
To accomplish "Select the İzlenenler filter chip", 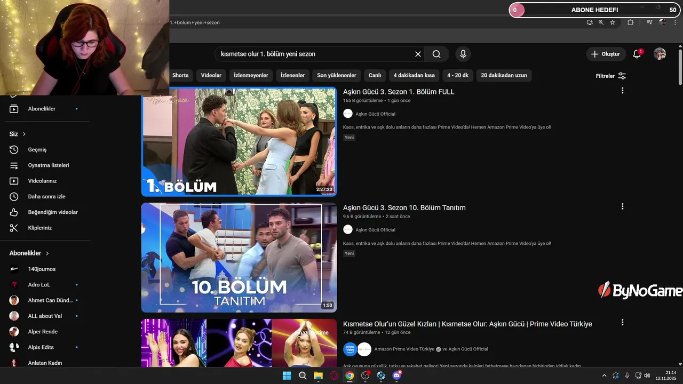I will [292, 75].
